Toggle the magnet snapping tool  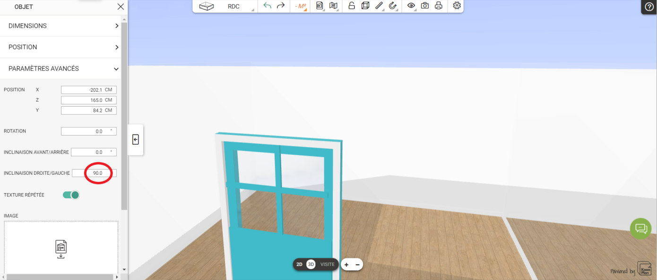pyautogui.click(x=392, y=6)
